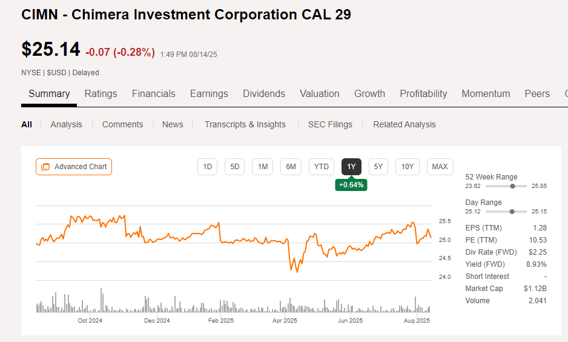Click the 52 Week Range slider
568x342 pixels.
513,186
